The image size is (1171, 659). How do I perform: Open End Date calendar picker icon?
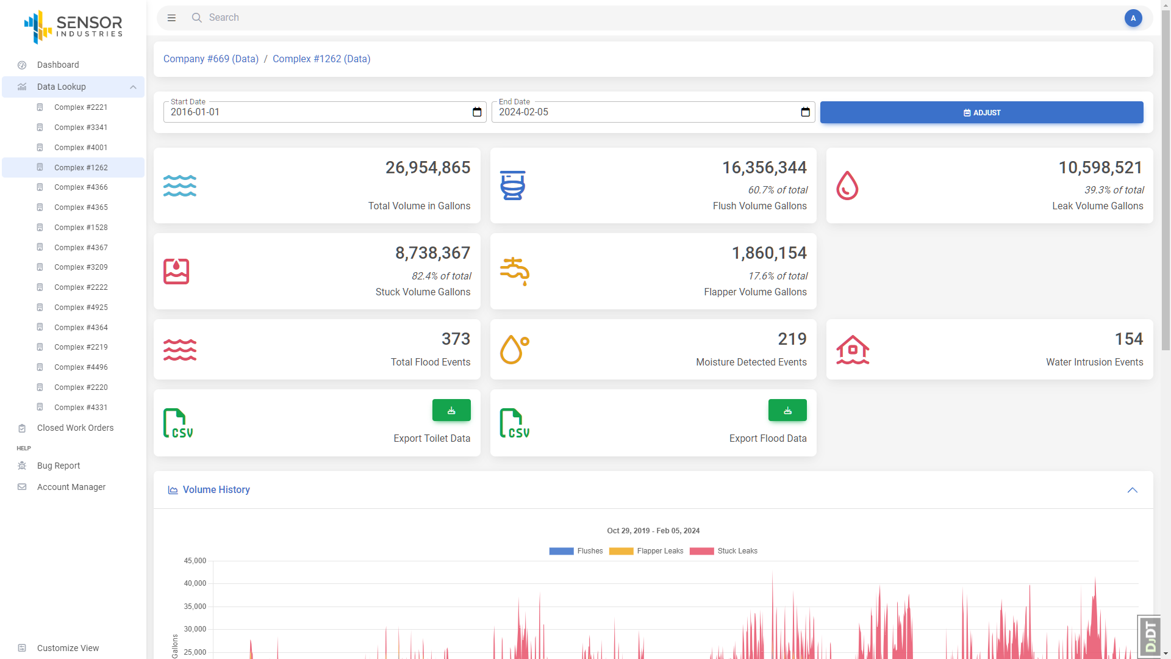805,112
